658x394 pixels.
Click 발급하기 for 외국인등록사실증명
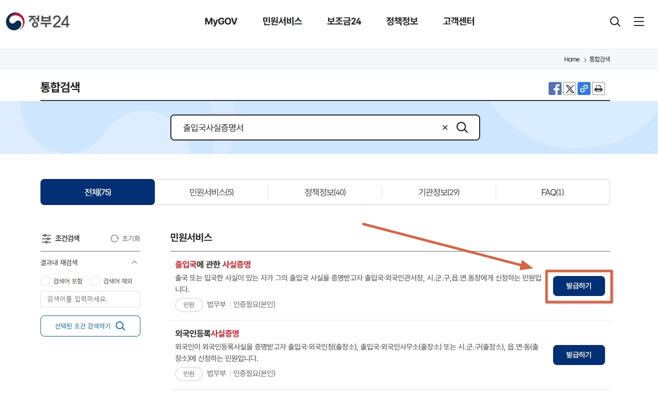click(x=579, y=355)
